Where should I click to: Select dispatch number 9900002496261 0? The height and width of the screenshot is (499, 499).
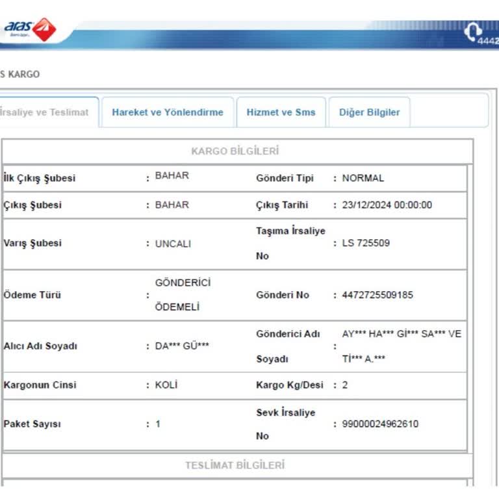coord(380,424)
